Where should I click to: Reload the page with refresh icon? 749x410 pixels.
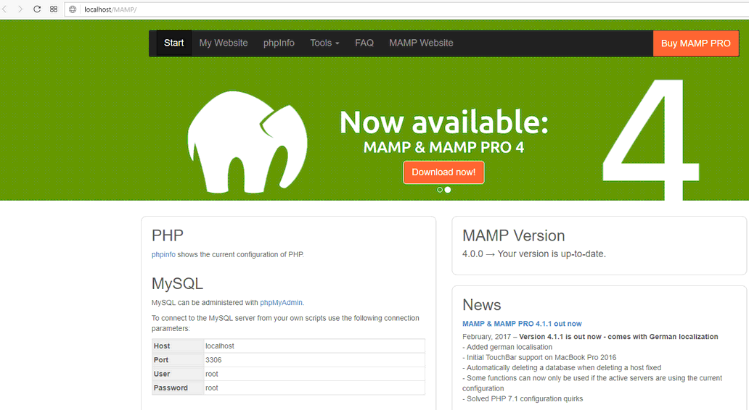[37, 9]
